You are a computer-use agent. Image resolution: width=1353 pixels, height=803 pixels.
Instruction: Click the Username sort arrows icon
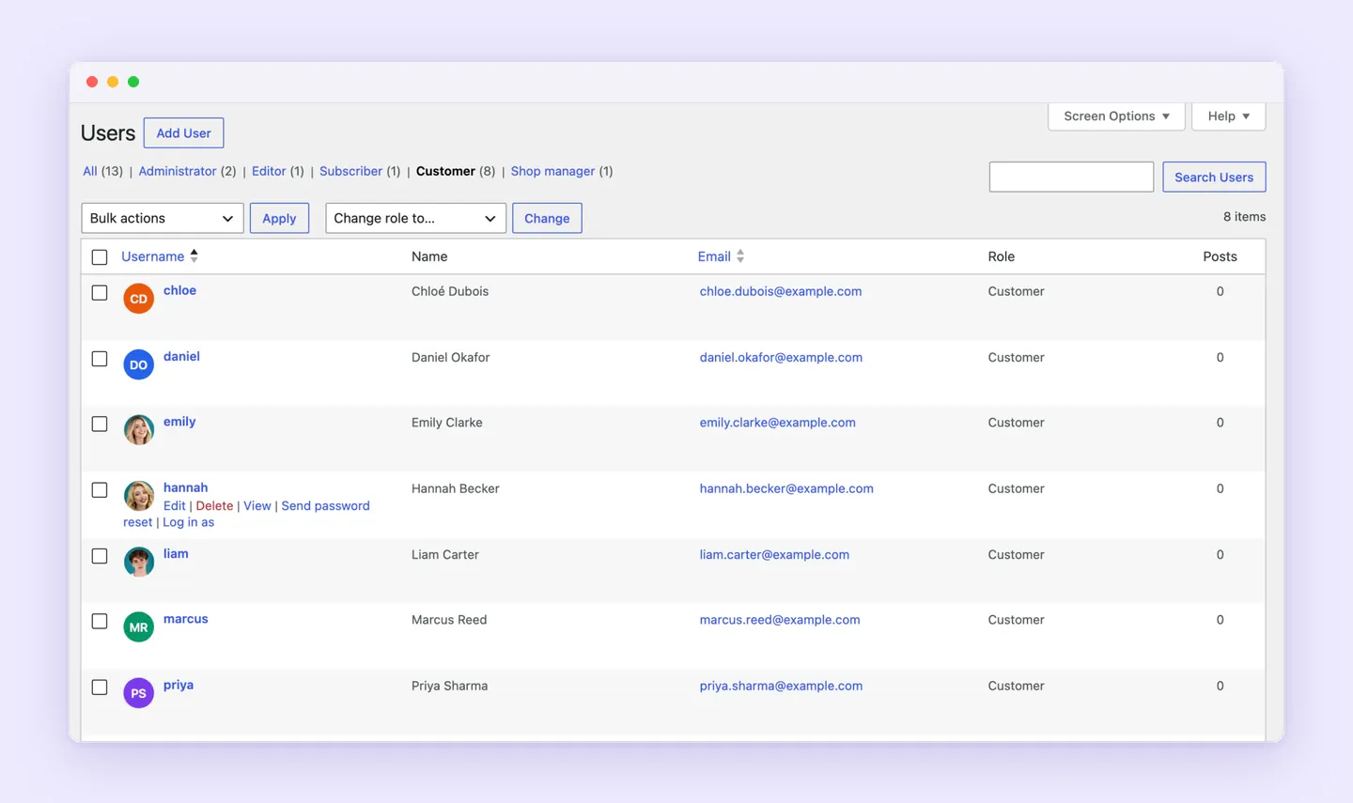(194, 255)
